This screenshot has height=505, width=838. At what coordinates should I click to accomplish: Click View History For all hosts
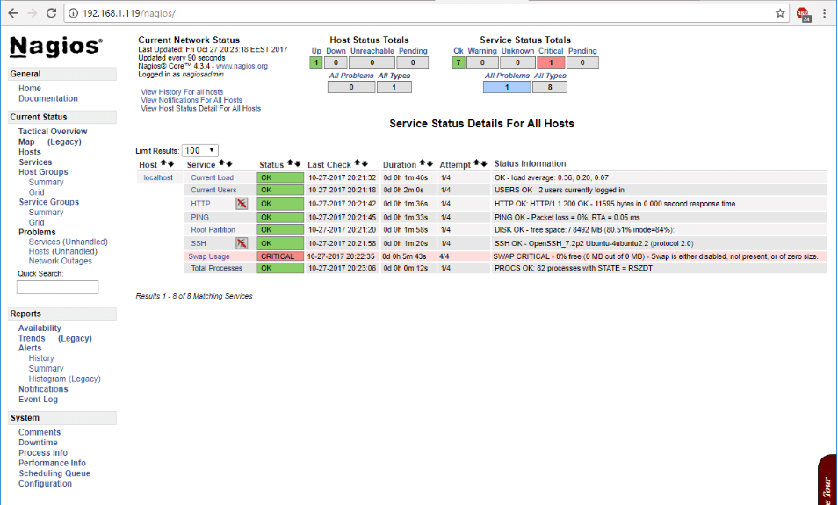click(182, 92)
